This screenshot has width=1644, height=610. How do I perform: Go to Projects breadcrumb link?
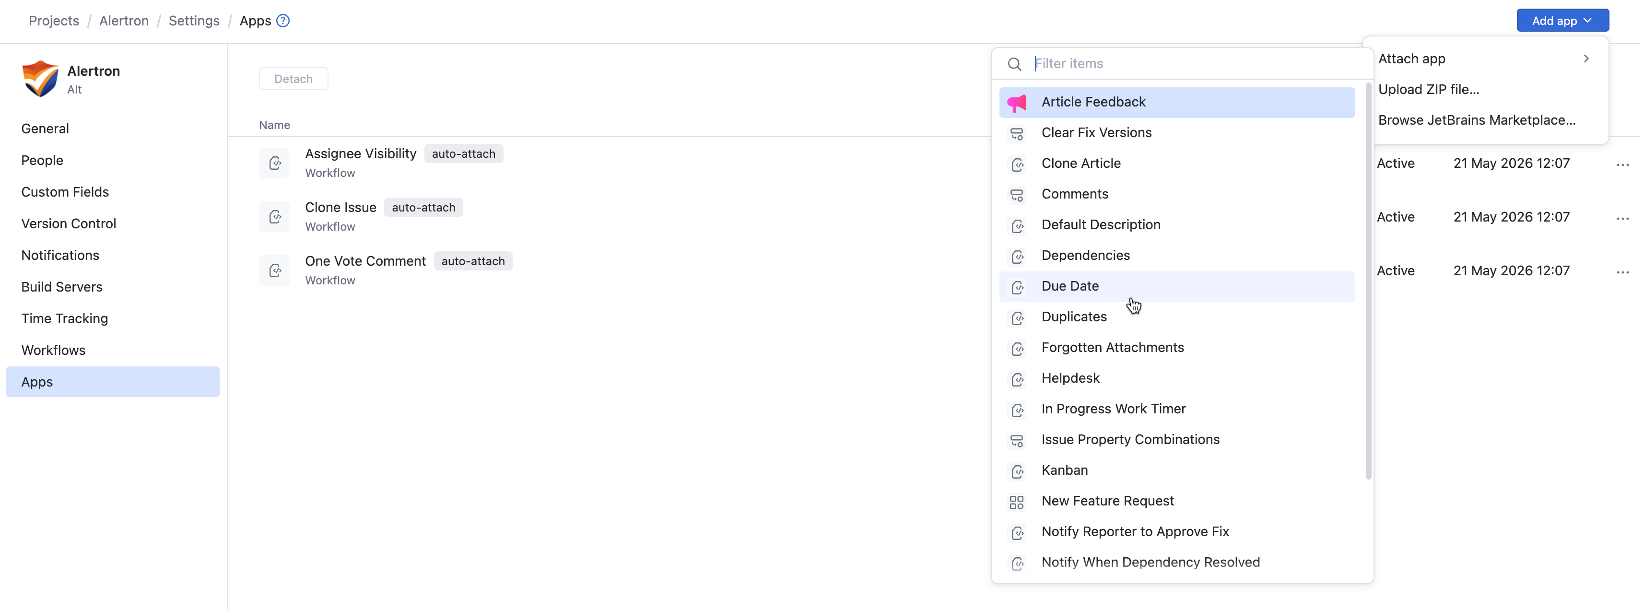coord(54,21)
